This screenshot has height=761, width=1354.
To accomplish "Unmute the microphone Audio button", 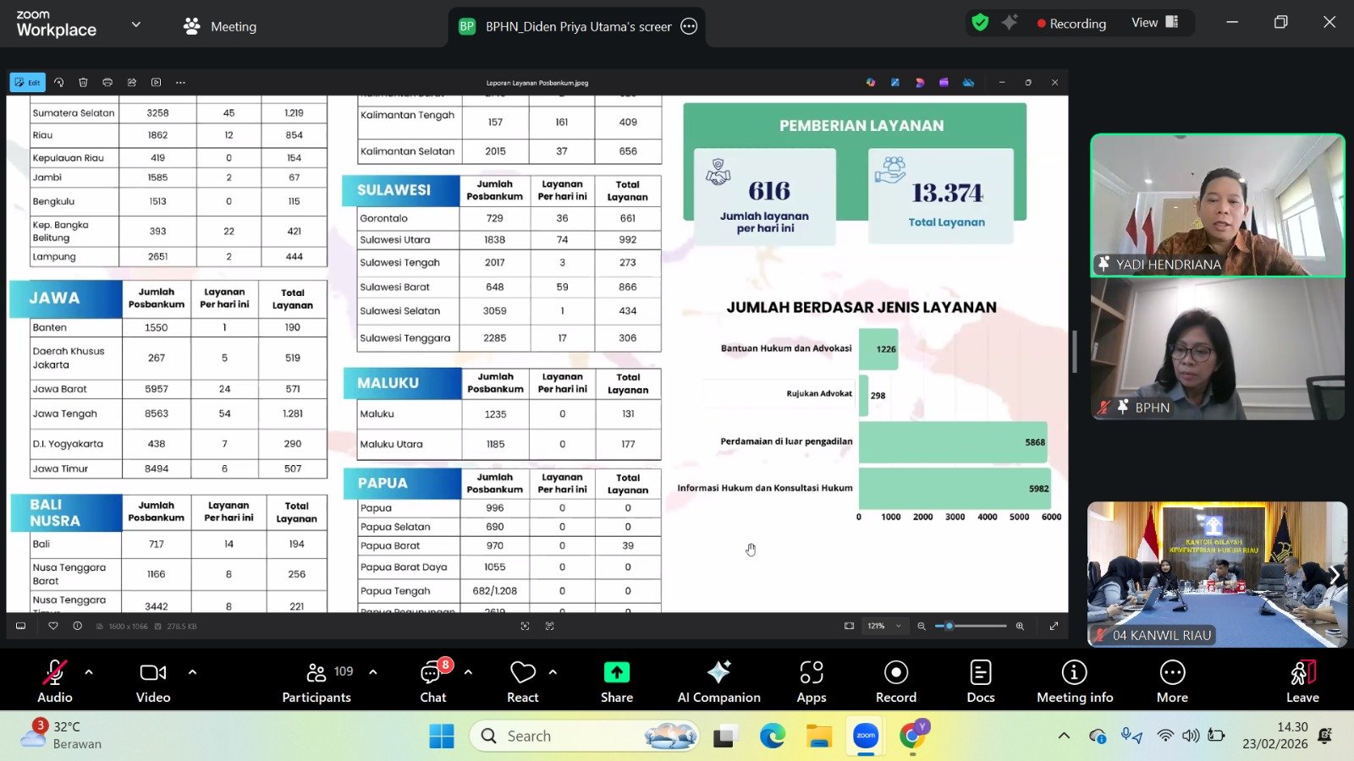I will (x=54, y=681).
